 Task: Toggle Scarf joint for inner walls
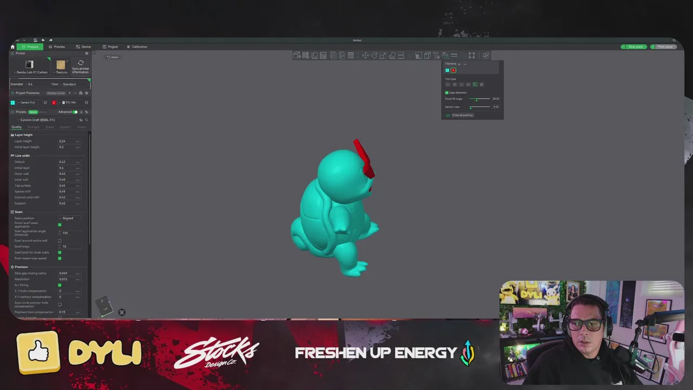tap(60, 252)
